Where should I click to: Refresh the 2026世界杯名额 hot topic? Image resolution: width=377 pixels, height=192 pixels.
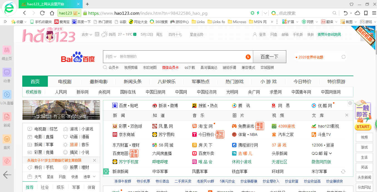coord(344,57)
